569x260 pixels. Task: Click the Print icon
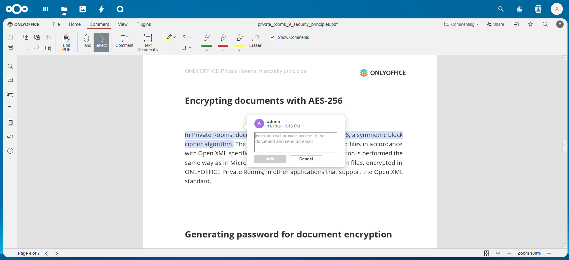(10, 47)
